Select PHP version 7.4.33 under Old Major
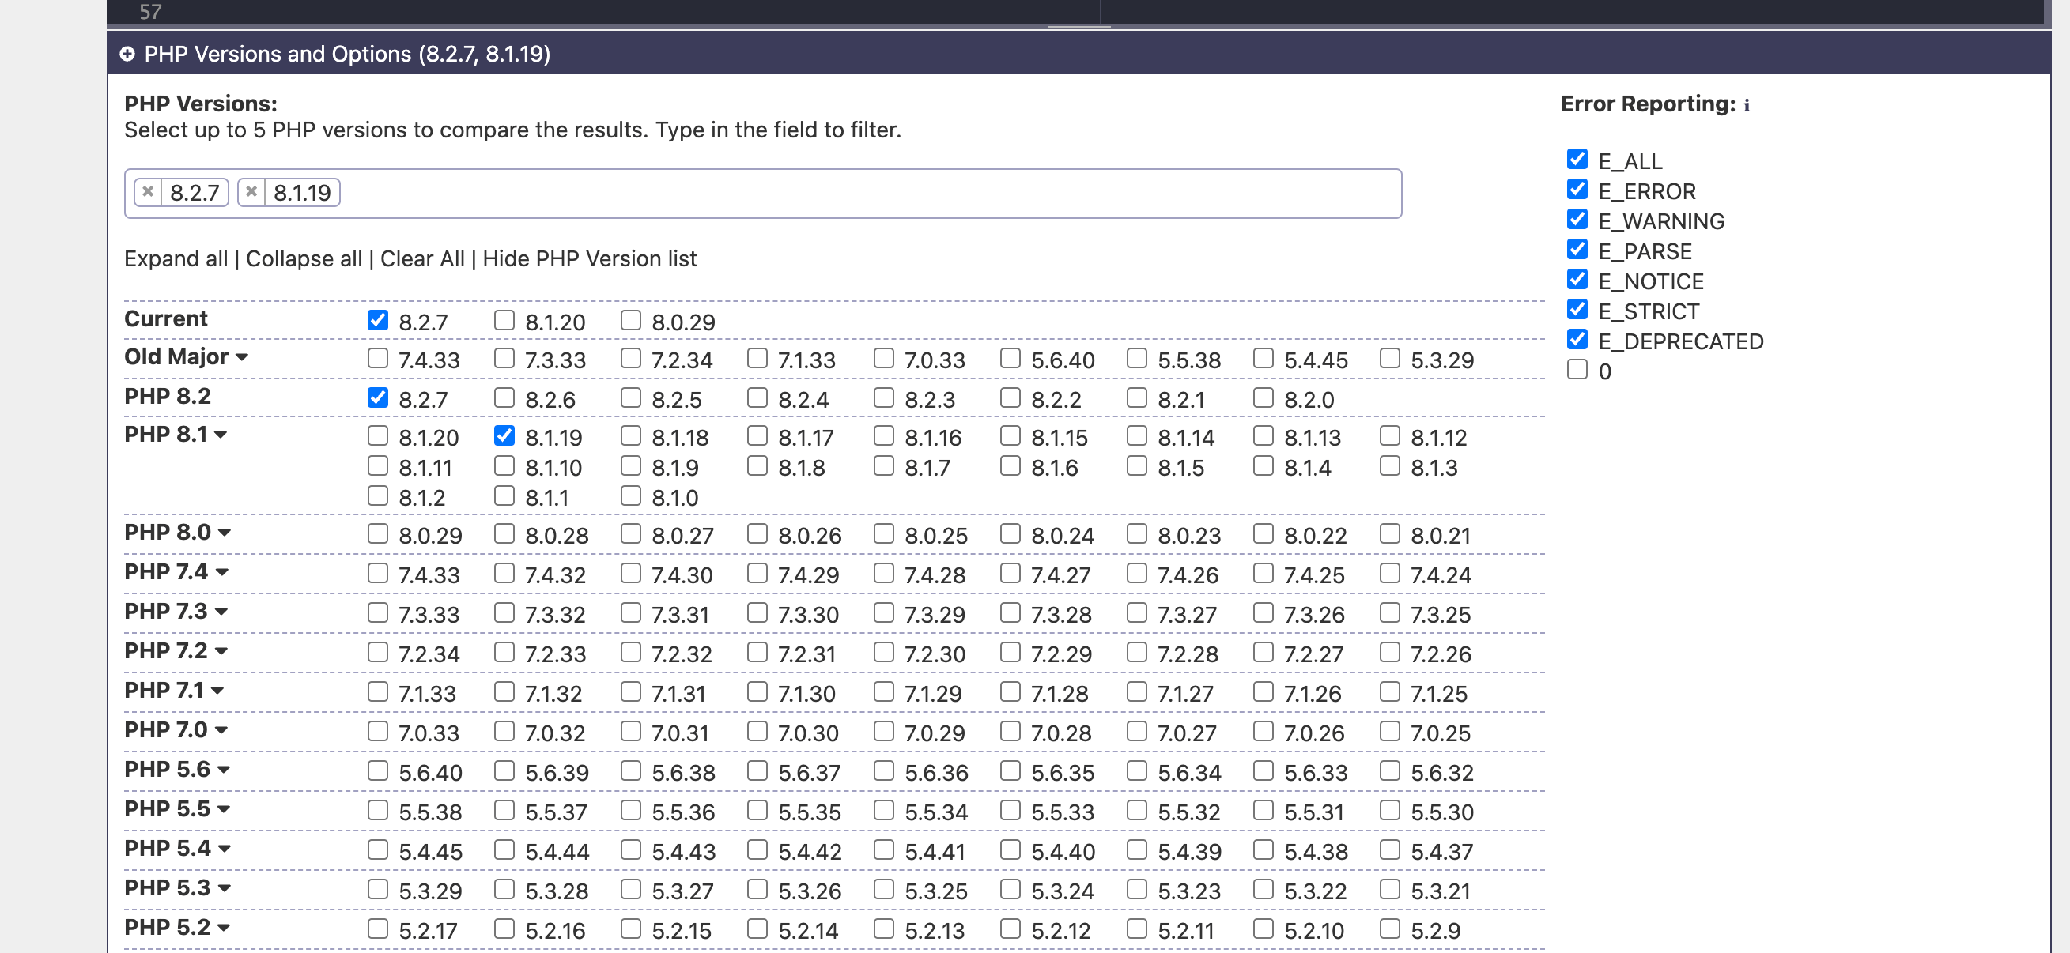The width and height of the screenshot is (2070, 953). pyautogui.click(x=378, y=358)
